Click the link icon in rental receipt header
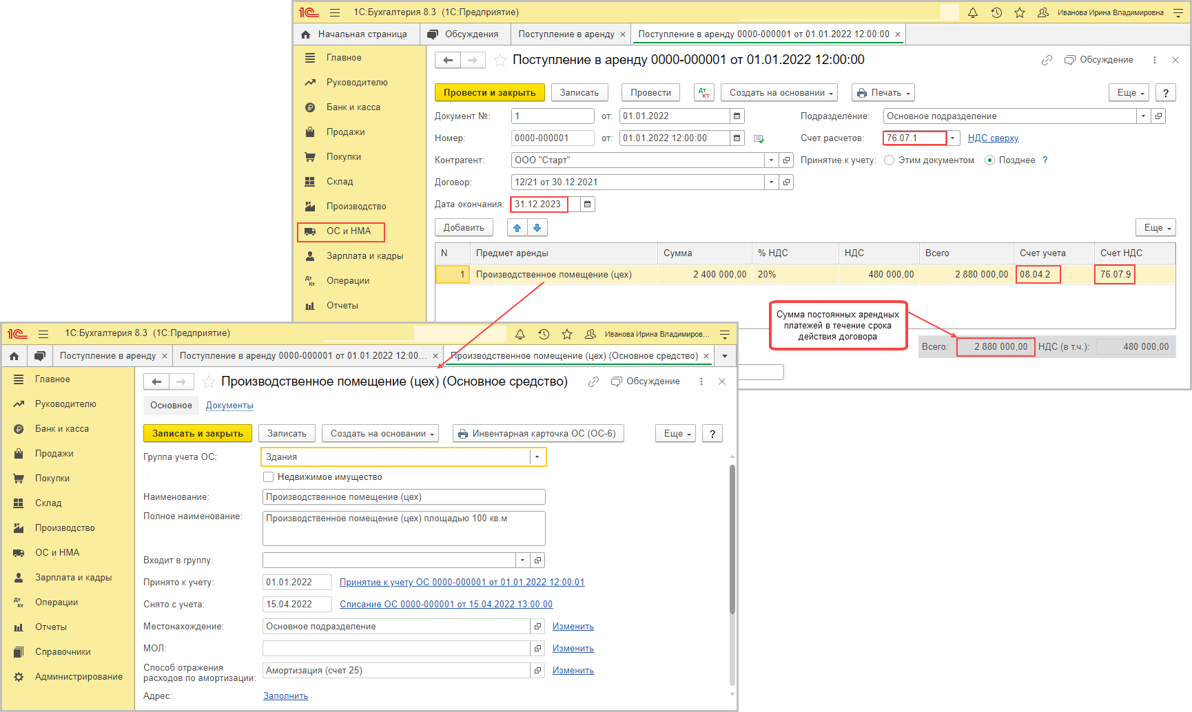1192x712 pixels. click(1047, 60)
